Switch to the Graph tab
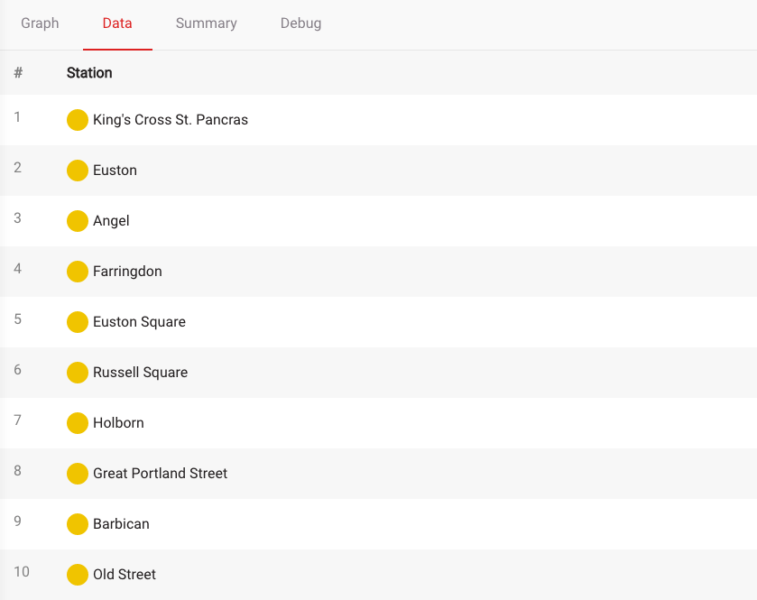 click(40, 23)
